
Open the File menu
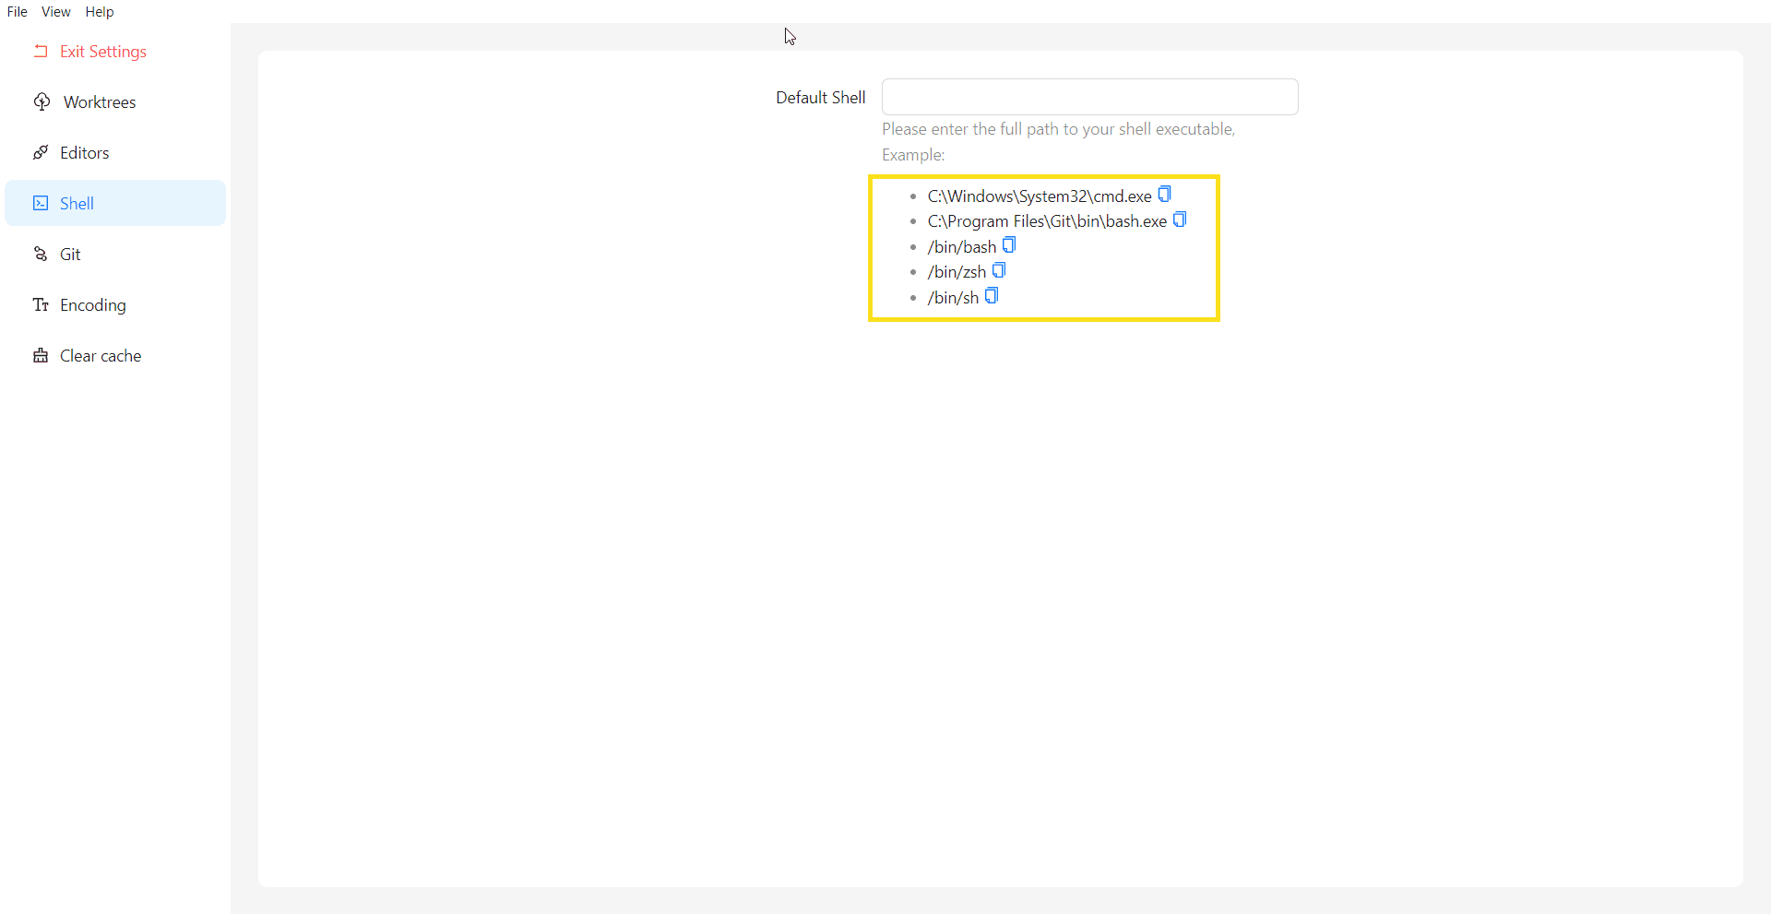pyautogui.click(x=17, y=11)
